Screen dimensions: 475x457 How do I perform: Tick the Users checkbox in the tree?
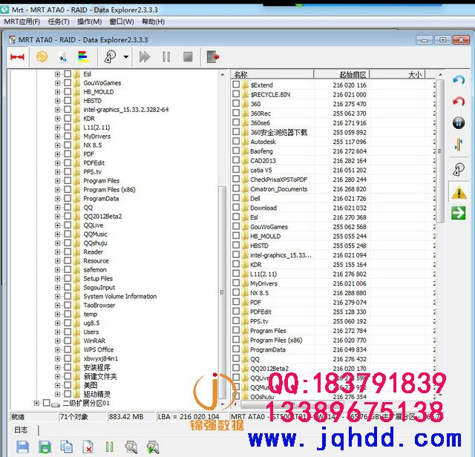68,332
